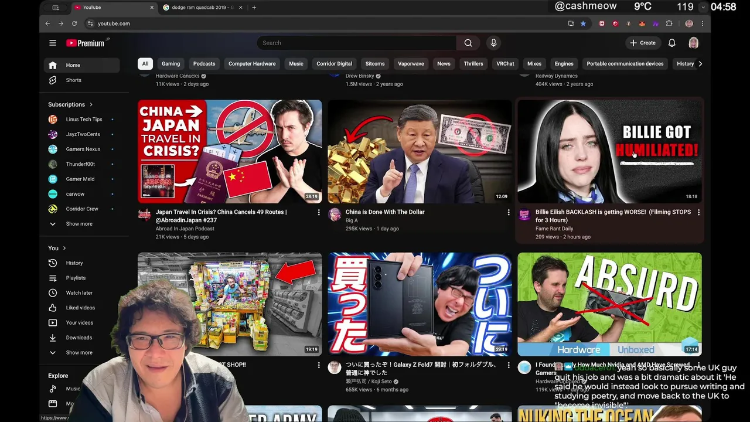Image resolution: width=750 pixels, height=422 pixels.
Task: Open the You section chevron
Action: coord(64,248)
